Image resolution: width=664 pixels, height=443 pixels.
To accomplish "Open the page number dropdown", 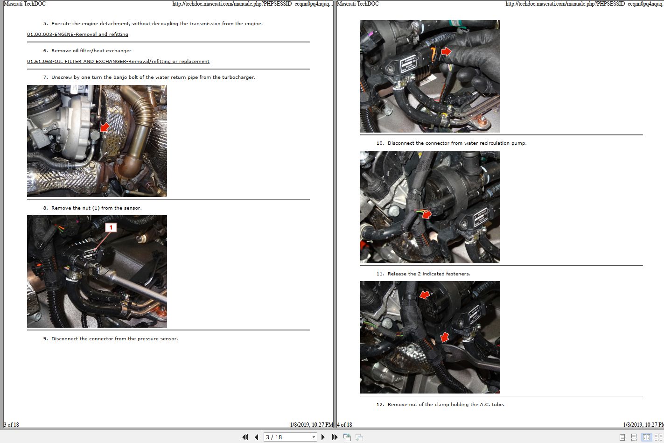I will (x=313, y=437).
